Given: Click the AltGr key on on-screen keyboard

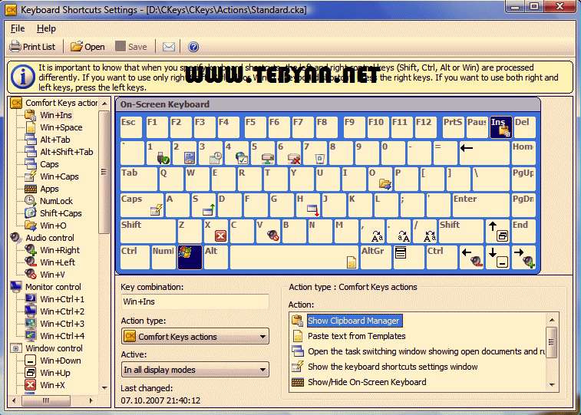Looking at the screenshot, I should tap(375, 257).
